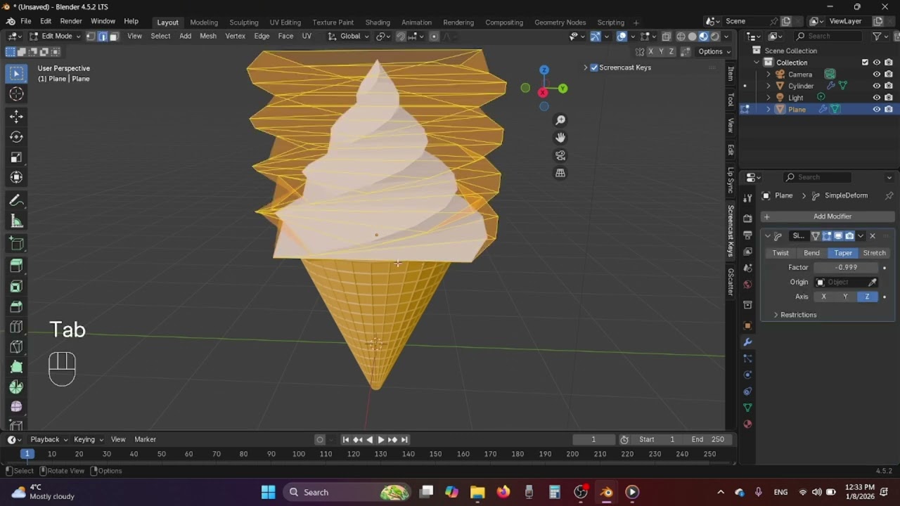Select the Loop Cut tool
Viewport: 900px width, 506px height.
point(17,327)
